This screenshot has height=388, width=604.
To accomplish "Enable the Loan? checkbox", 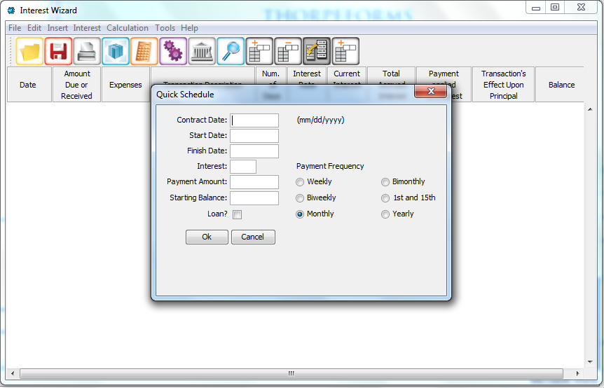I will [x=237, y=214].
